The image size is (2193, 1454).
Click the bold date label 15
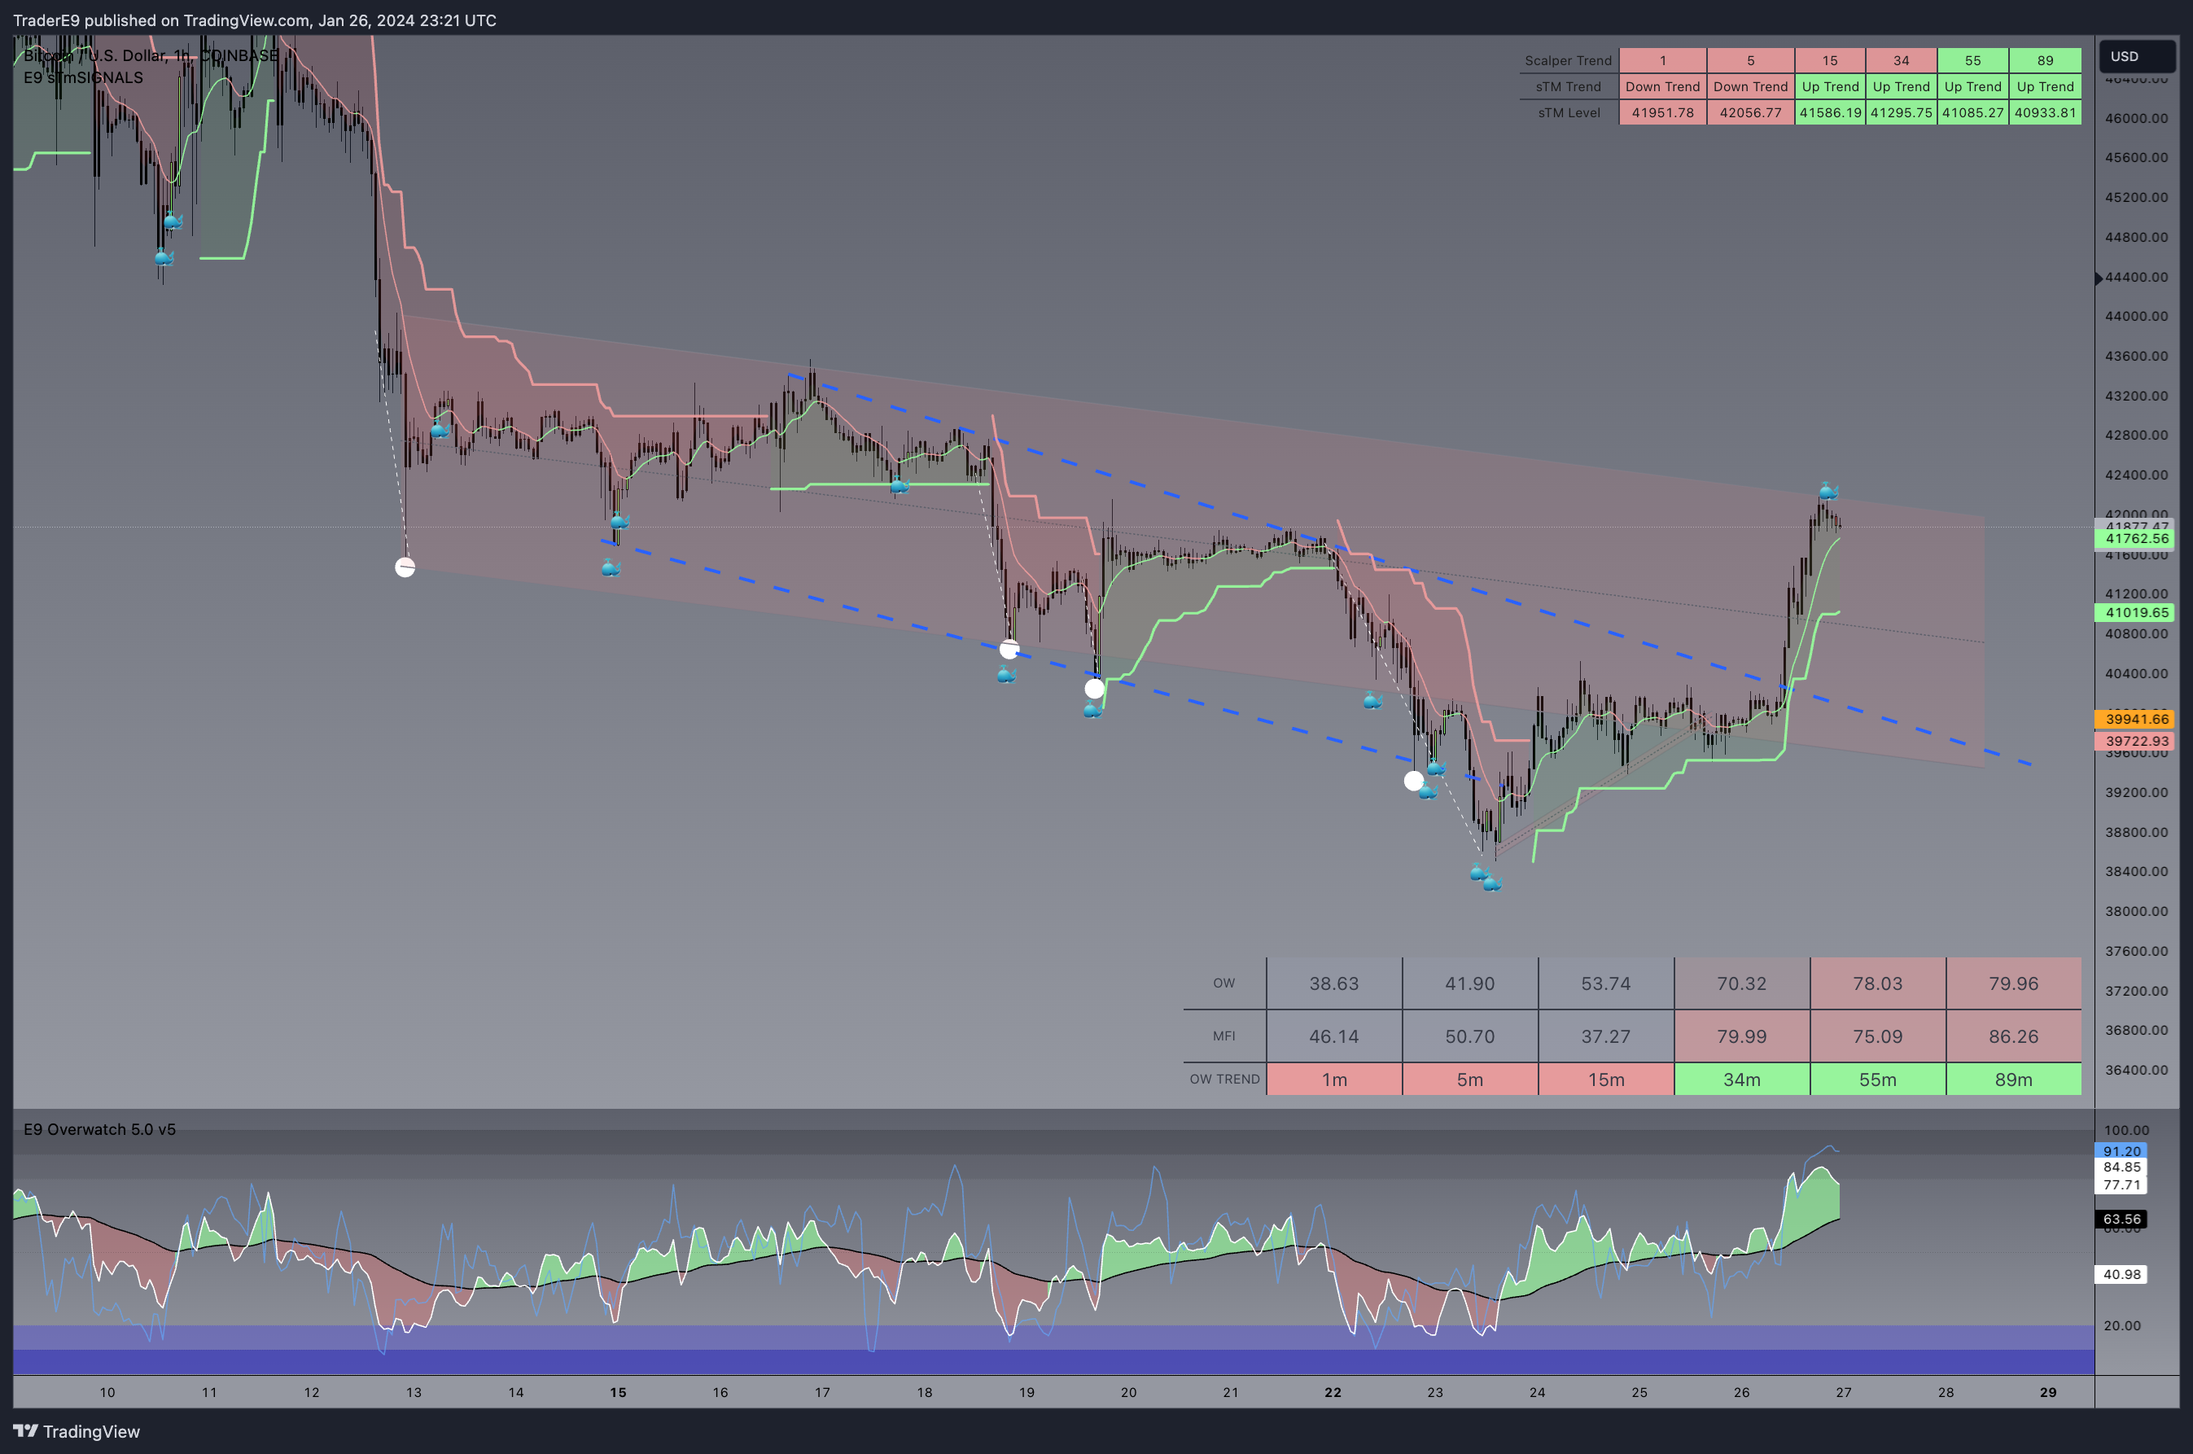pyautogui.click(x=618, y=1392)
